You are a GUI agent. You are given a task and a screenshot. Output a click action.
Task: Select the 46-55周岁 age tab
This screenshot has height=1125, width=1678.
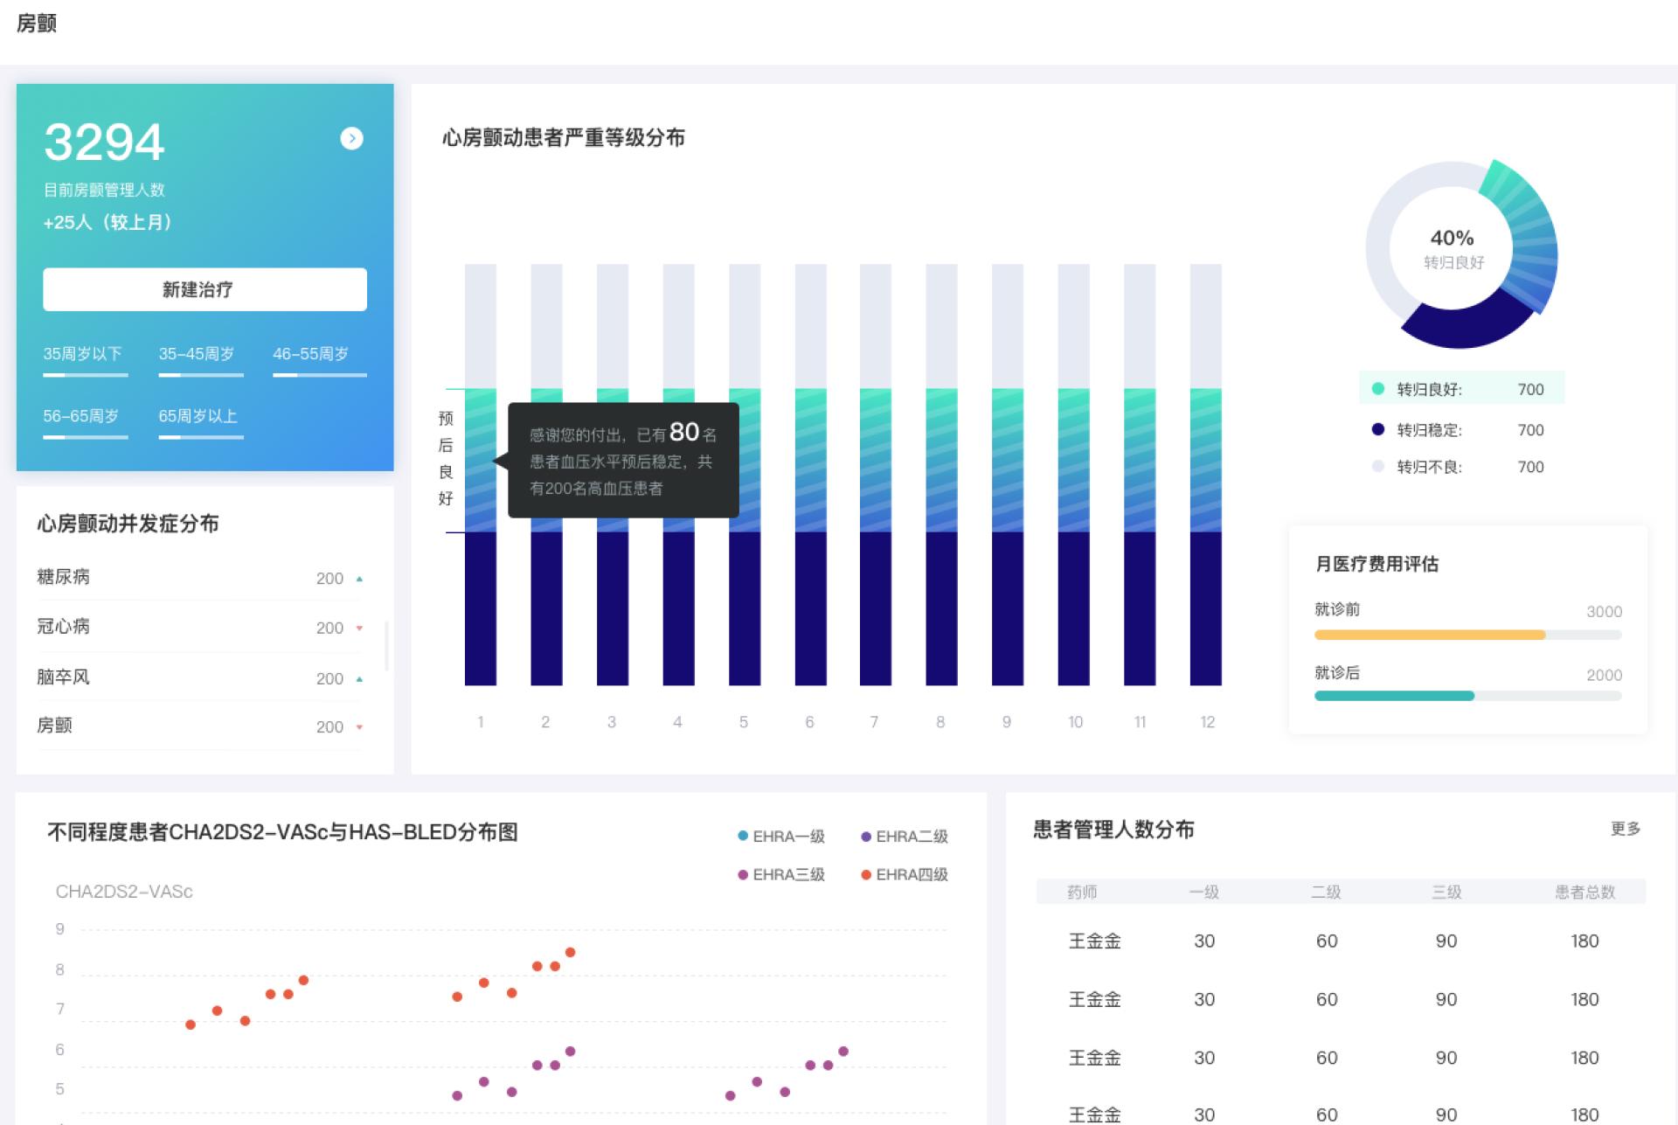310,354
